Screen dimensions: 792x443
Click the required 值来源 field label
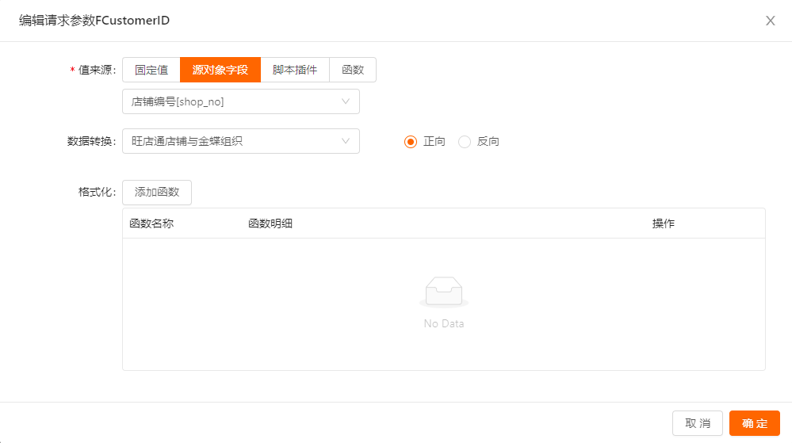point(97,70)
